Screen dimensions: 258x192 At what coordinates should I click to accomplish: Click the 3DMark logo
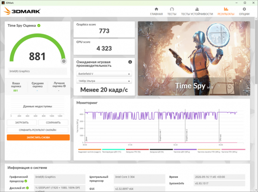(x=22, y=11)
